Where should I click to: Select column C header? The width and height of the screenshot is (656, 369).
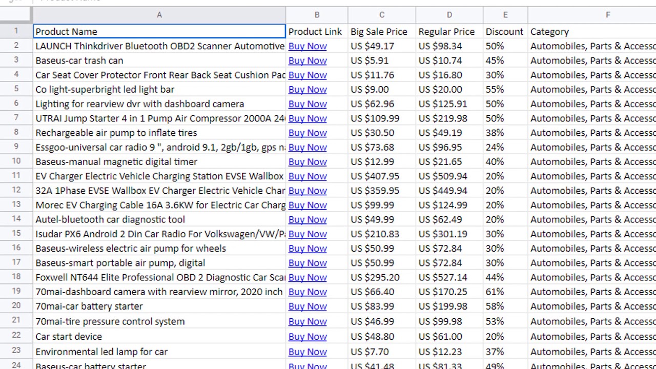382,15
